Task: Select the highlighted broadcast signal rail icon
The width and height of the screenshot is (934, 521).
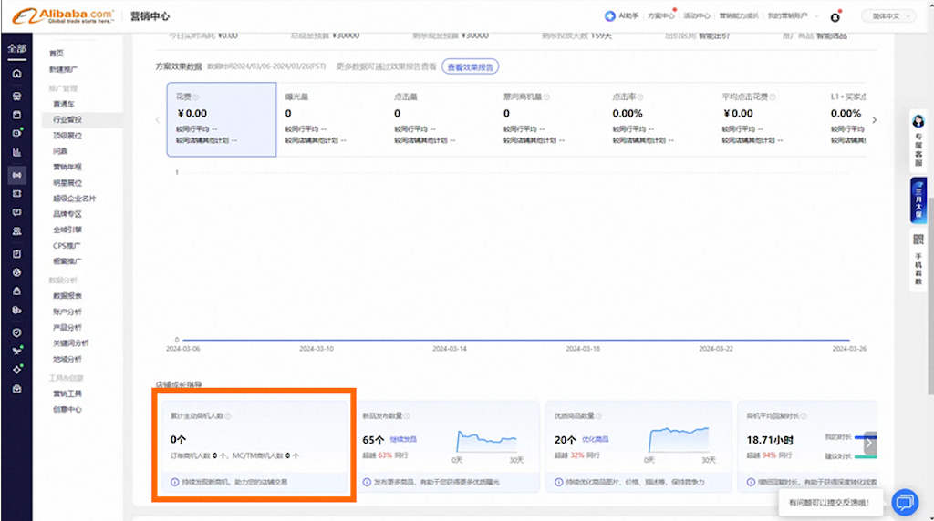Action: click(x=16, y=175)
